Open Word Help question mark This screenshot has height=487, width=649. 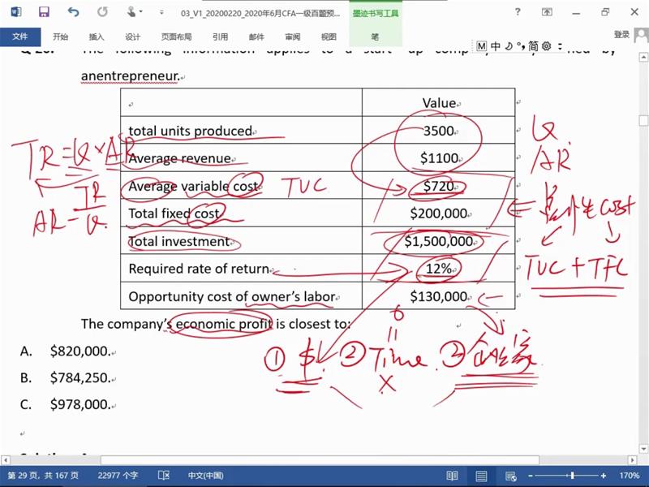(518, 12)
